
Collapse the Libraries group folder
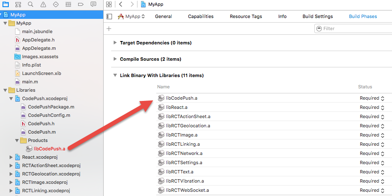5,90
